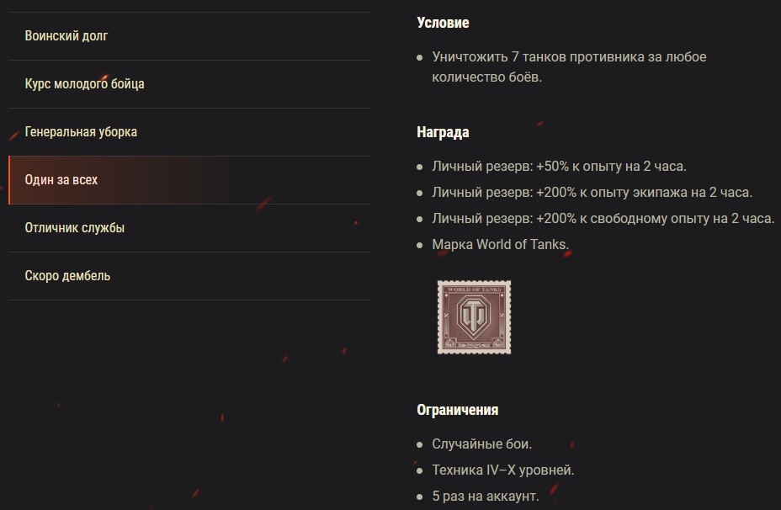Select the highlighted Один за всех tab

point(61,180)
